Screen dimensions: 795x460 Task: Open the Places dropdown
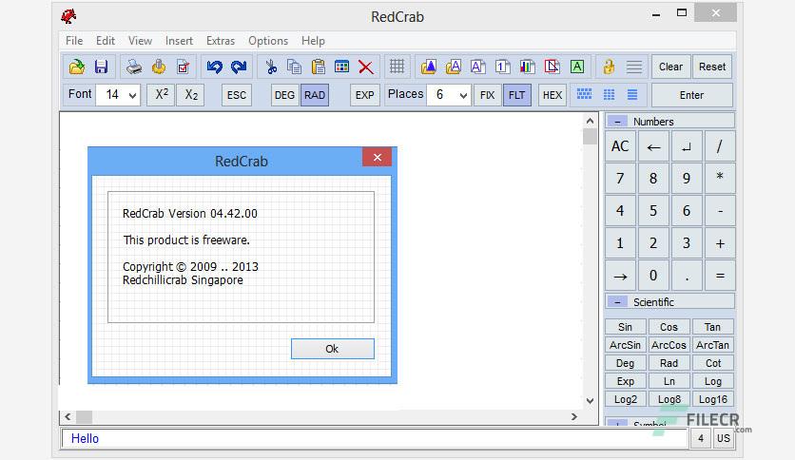[462, 95]
